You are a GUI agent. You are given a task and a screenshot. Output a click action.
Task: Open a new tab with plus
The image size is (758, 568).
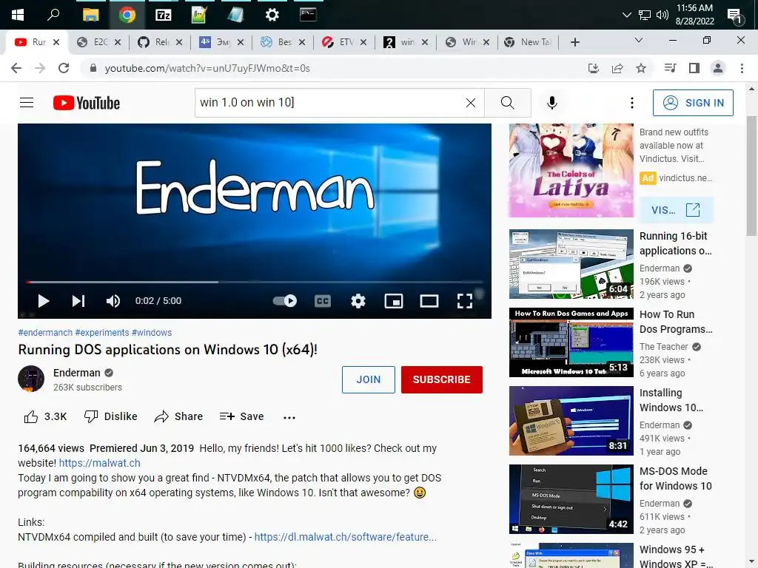tap(574, 42)
